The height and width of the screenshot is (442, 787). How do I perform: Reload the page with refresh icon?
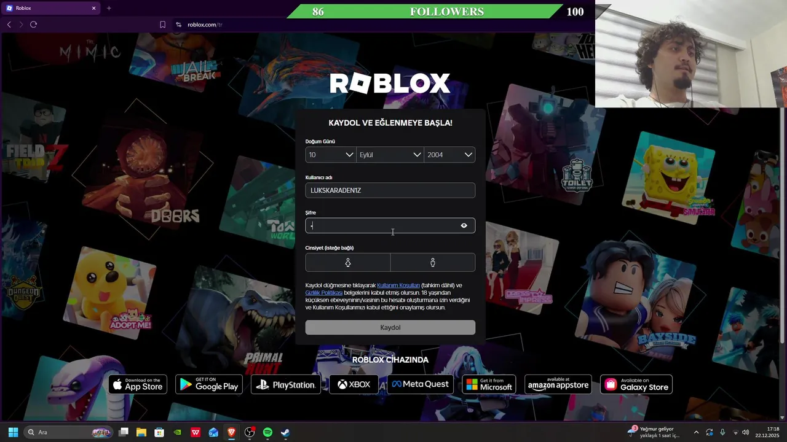tap(33, 25)
